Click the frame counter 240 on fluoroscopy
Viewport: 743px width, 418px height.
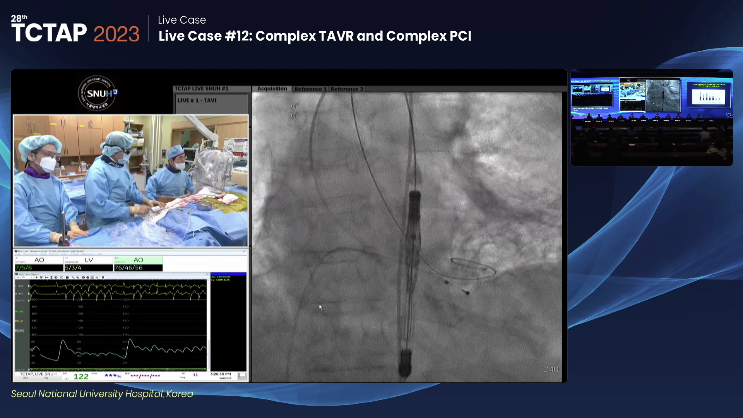pos(551,369)
